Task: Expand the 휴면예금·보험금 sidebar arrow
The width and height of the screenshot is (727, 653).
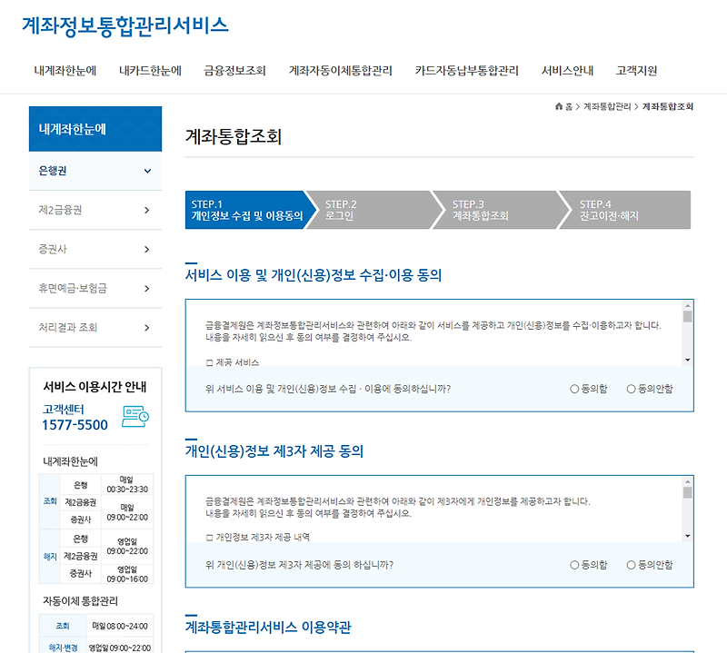Action: pyautogui.click(x=147, y=289)
